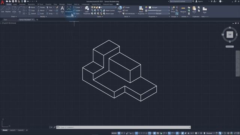Switch to the Insert ribbon tab

pyautogui.click(x=15, y=4)
